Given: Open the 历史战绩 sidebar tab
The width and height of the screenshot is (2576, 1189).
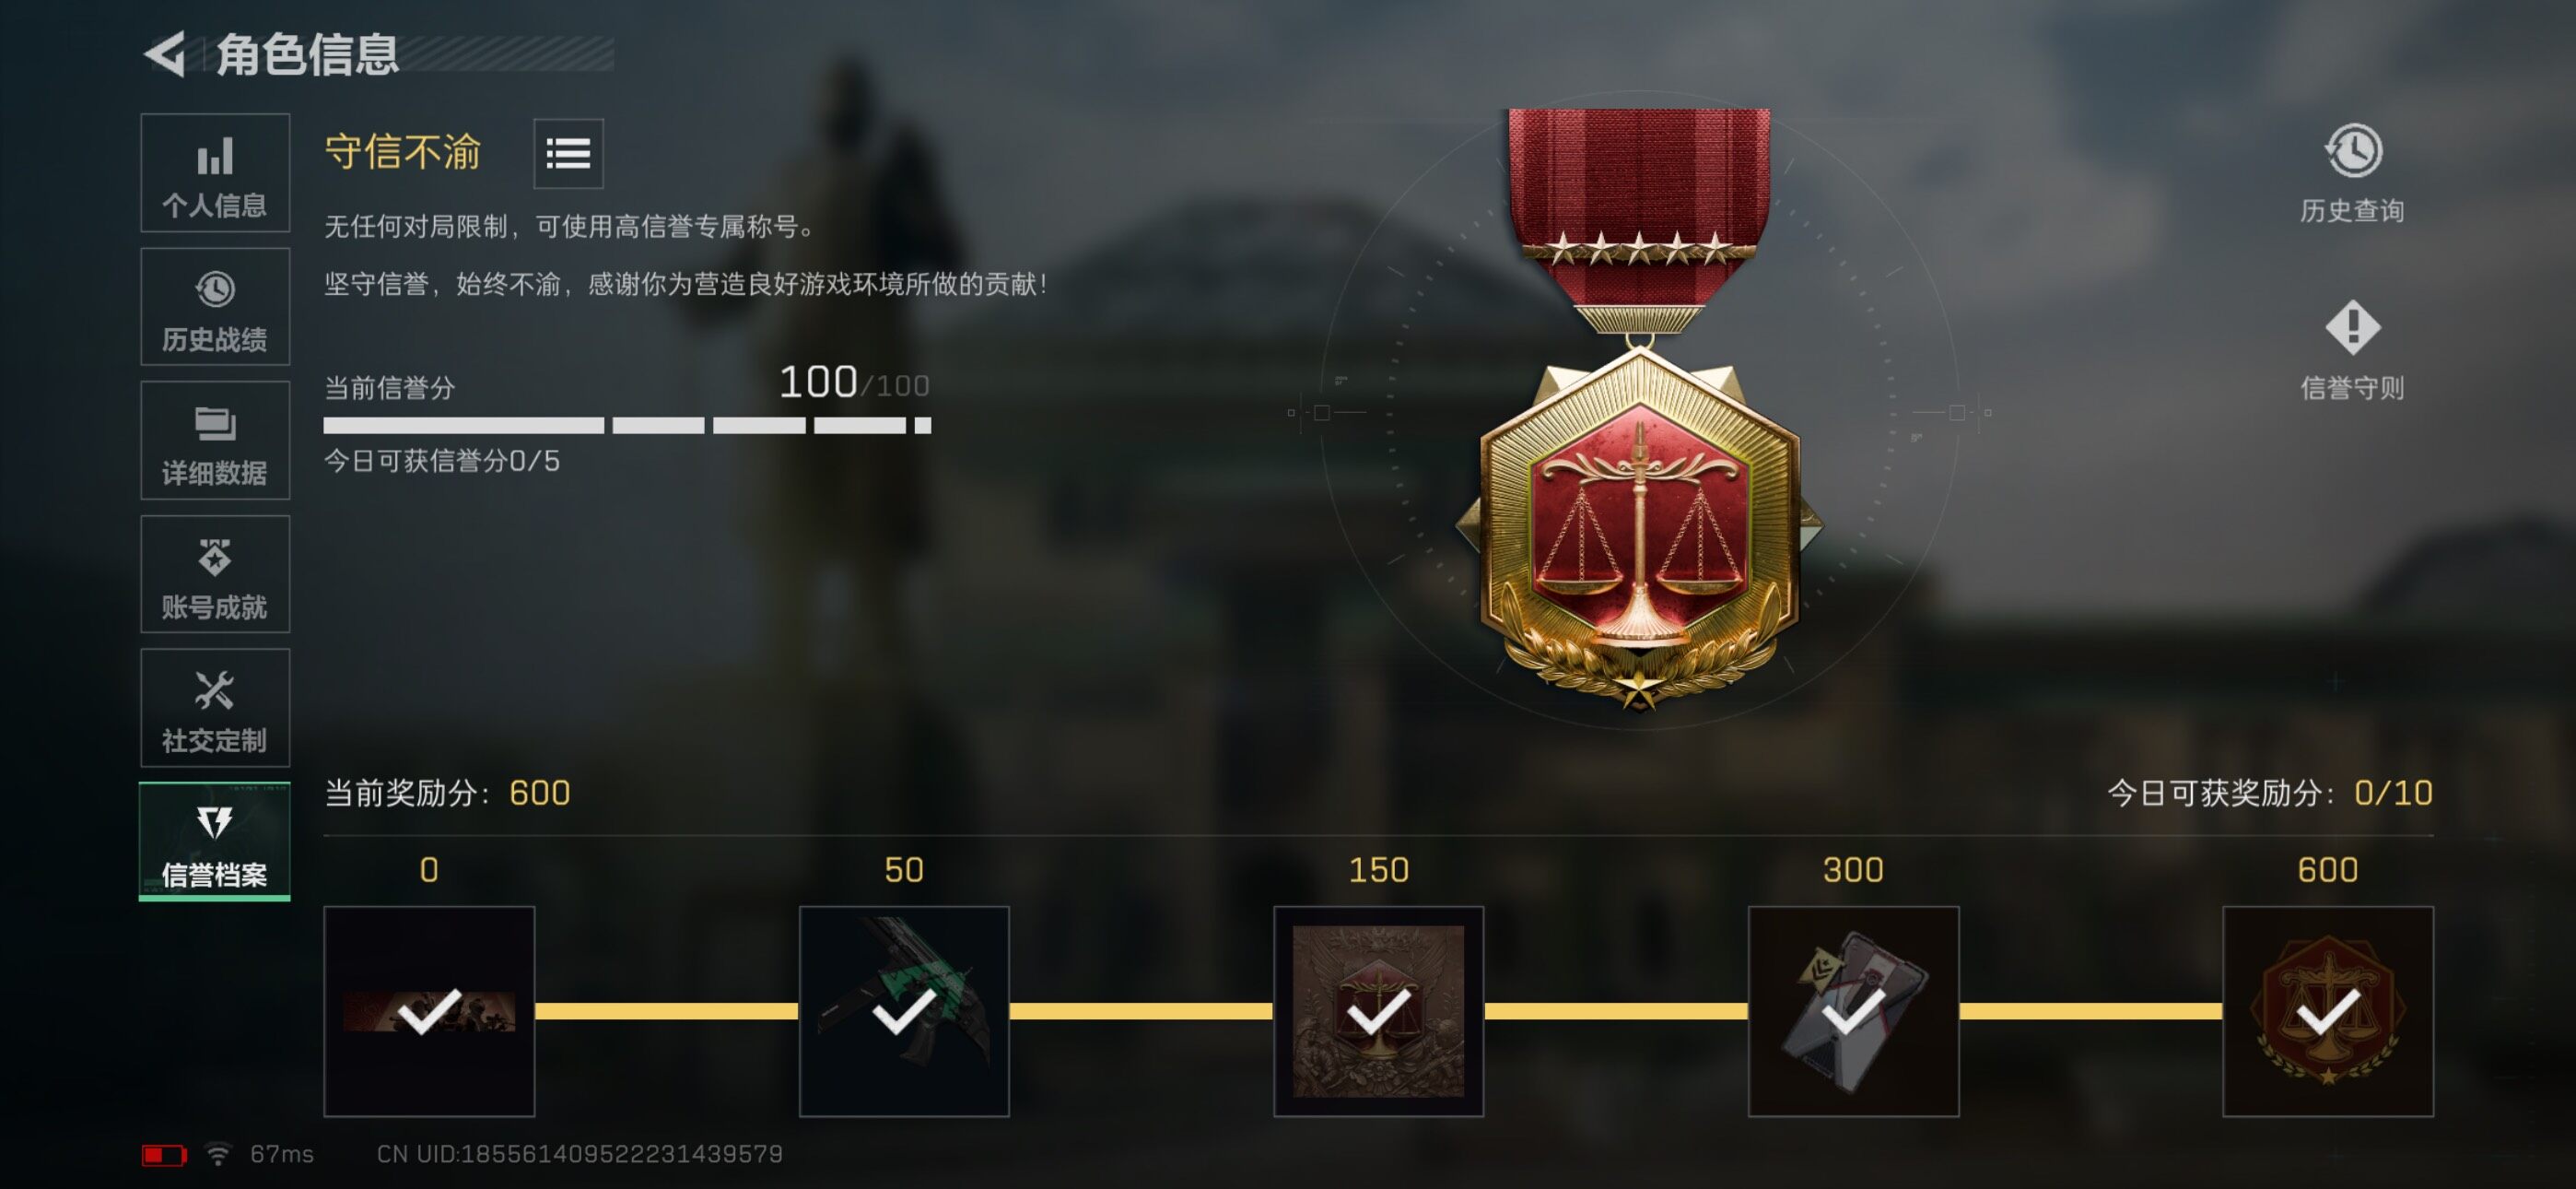Looking at the screenshot, I should 215,306.
